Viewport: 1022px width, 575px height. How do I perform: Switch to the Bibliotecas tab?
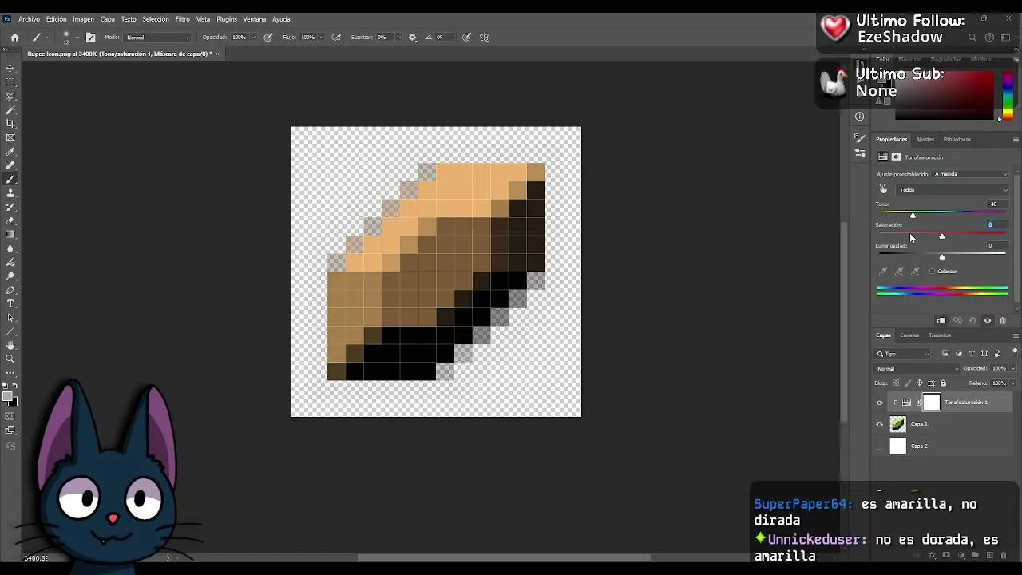(957, 140)
